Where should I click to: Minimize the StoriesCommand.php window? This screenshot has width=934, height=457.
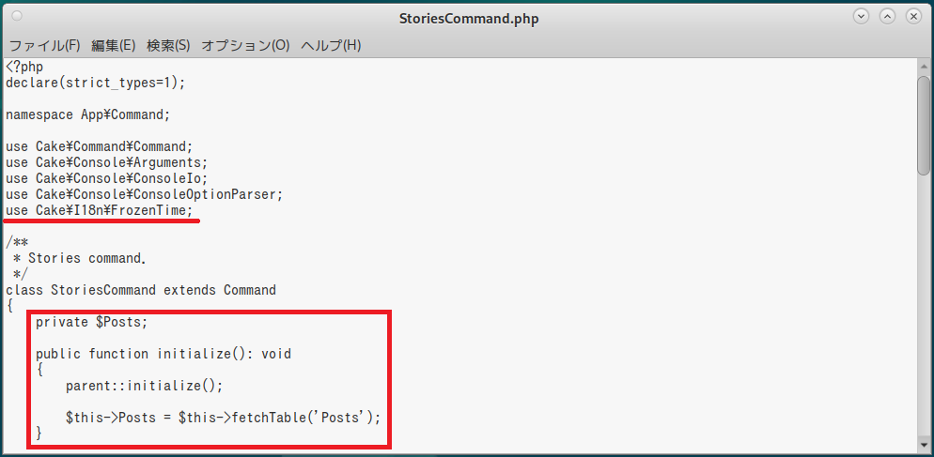[x=861, y=17]
